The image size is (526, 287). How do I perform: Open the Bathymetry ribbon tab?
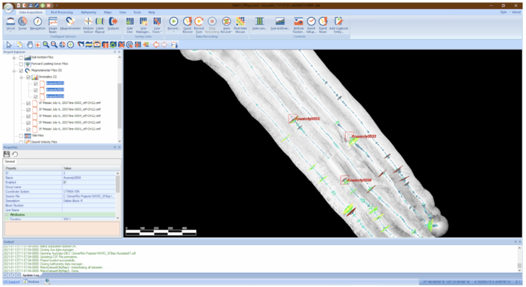[x=89, y=12]
